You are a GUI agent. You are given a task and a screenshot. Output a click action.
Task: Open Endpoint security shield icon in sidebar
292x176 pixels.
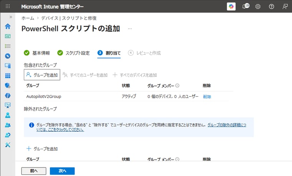[8, 86]
